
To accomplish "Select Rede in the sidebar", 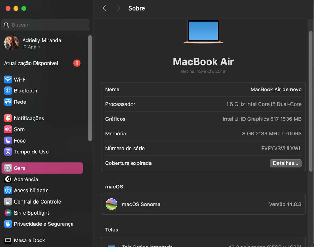I will tap(42, 102).
